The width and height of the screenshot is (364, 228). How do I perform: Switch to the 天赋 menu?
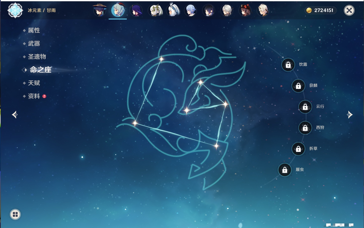click(34, 83)
